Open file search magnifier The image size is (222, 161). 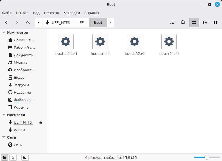pos(183,22)
